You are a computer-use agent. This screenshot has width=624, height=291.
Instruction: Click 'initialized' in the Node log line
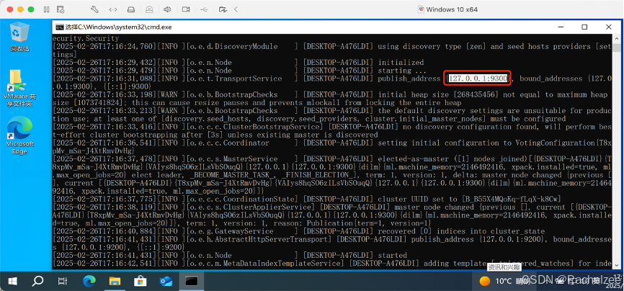(x=401, y=63)
